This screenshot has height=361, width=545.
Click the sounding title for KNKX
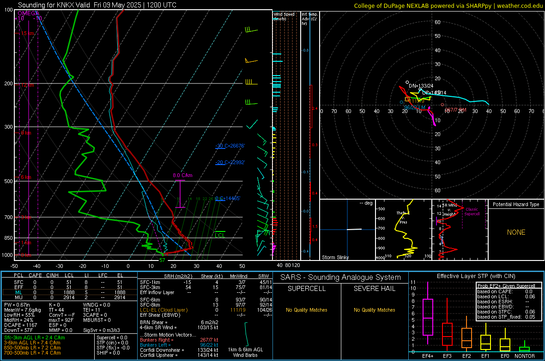click(x=97, y=5)
